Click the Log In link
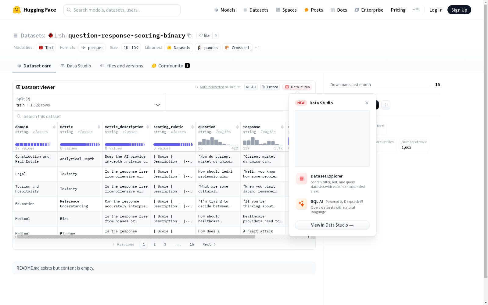Viewport: 488px width, 305px height. tap(436, 10)
